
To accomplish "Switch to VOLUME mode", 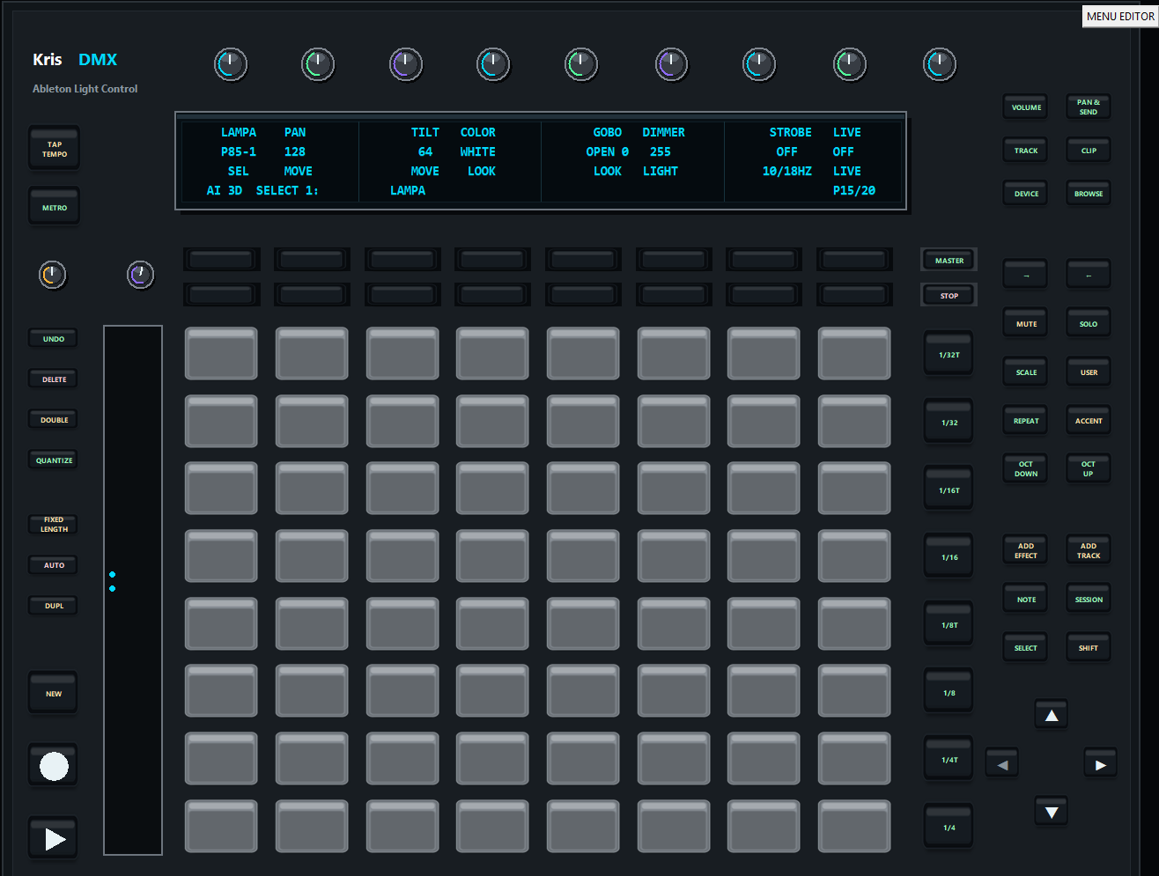I will point(1026,107).
